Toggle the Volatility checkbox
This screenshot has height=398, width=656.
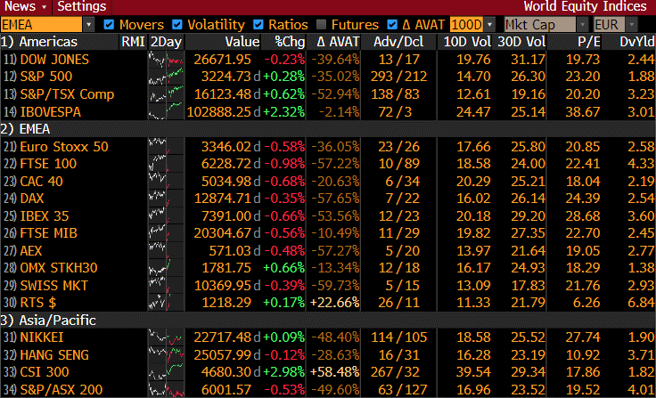pyautogui.click(x=177, y=25)
